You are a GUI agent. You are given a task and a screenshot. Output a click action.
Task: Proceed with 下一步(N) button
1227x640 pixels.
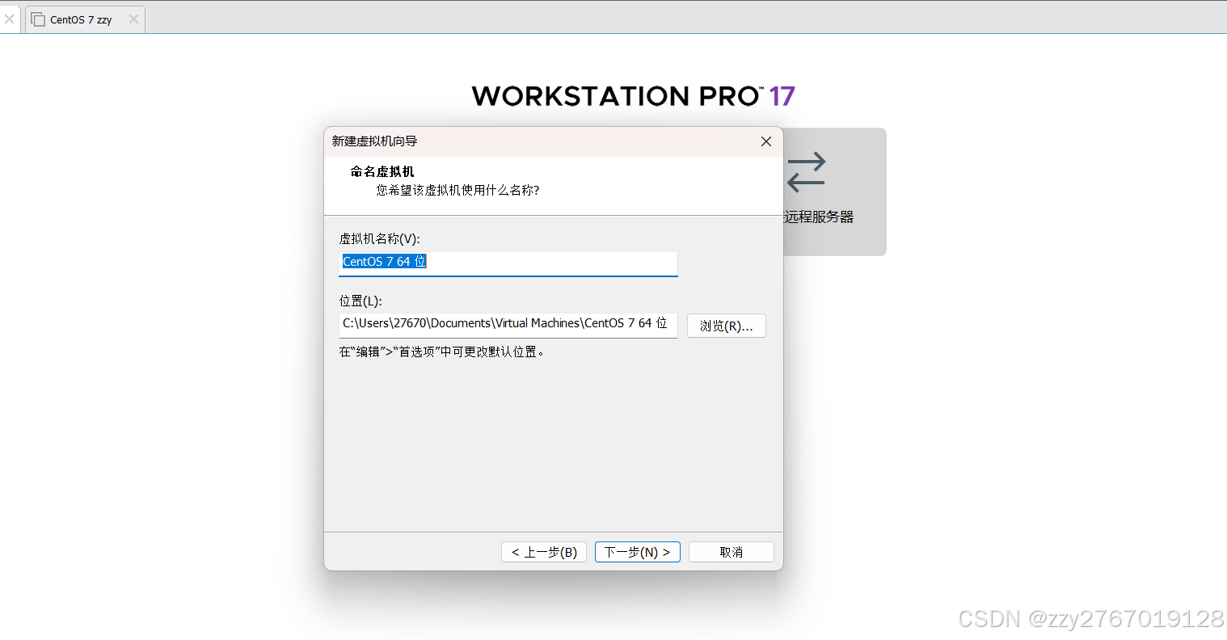638,552
